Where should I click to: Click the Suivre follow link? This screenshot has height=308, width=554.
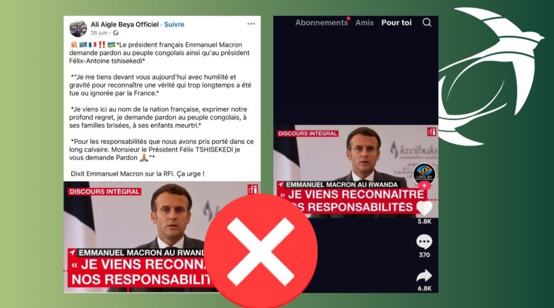[x=174, y=25]
